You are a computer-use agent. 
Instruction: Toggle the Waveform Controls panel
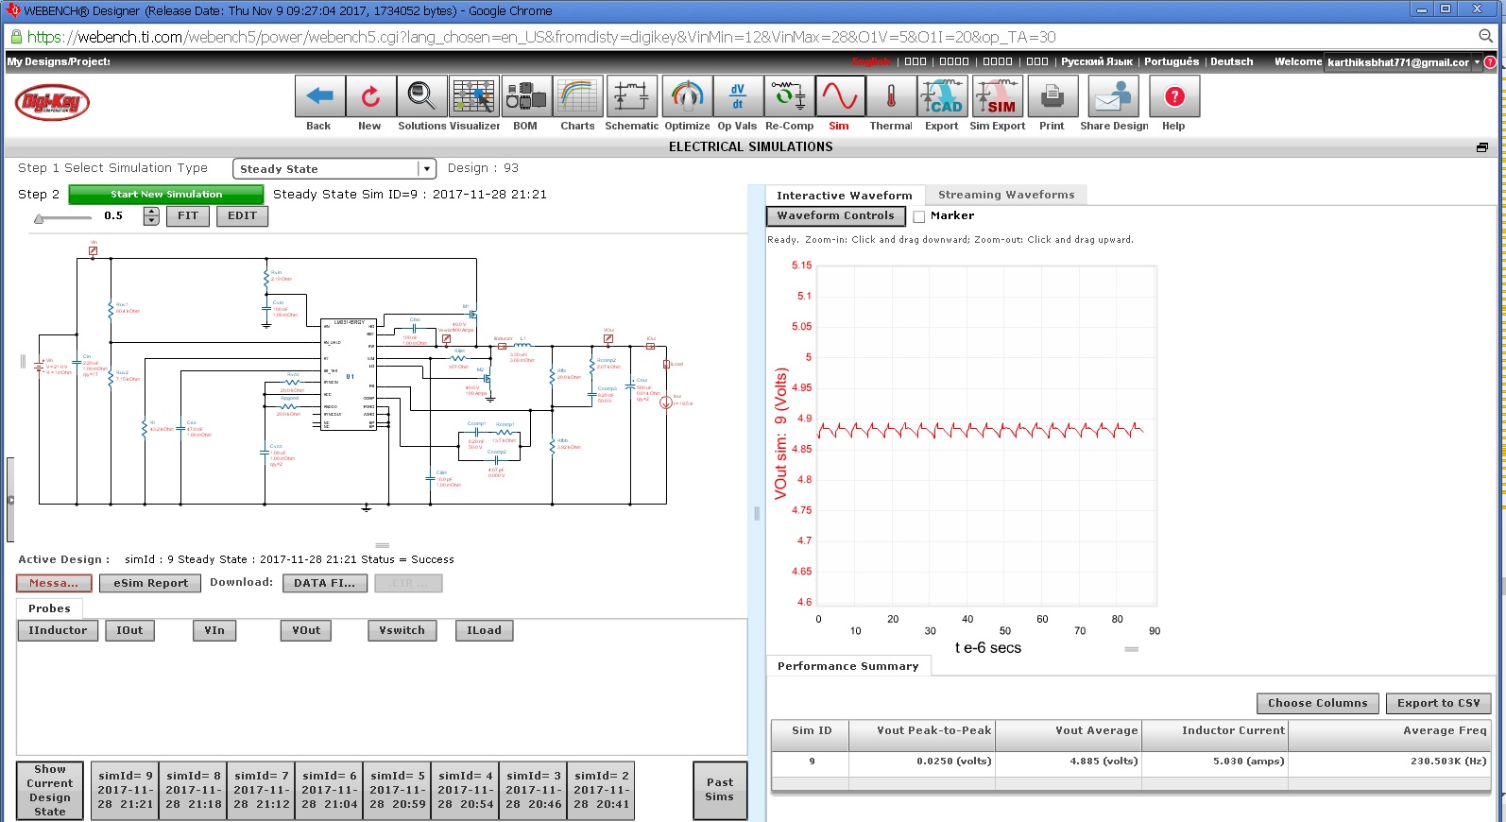click(835, 216)
